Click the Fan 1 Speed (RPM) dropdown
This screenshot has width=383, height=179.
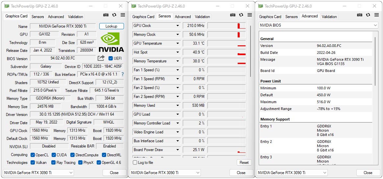178,79
